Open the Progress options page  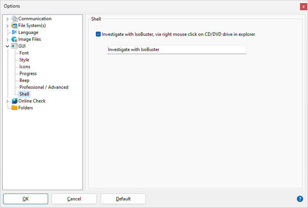[x=28, y=74]
